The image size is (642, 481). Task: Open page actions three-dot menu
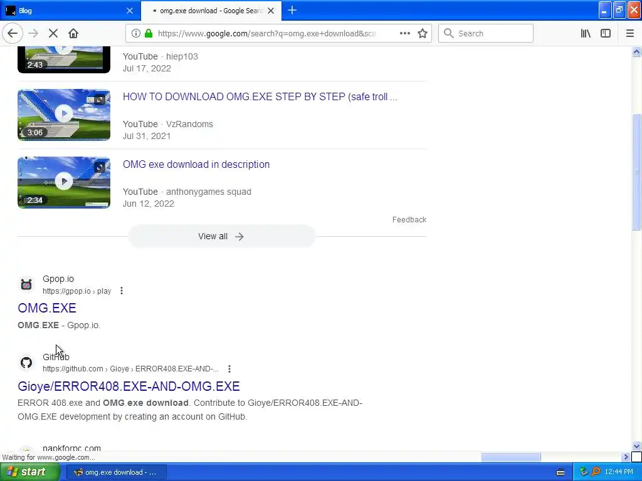point(404,34)
